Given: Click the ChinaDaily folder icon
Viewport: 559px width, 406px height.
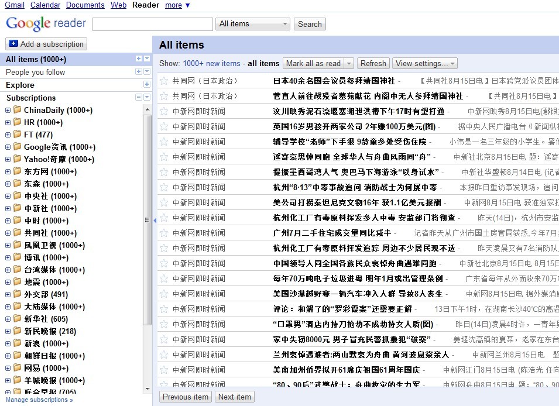Looking at the screenshot, I should [x=18, y=110].
